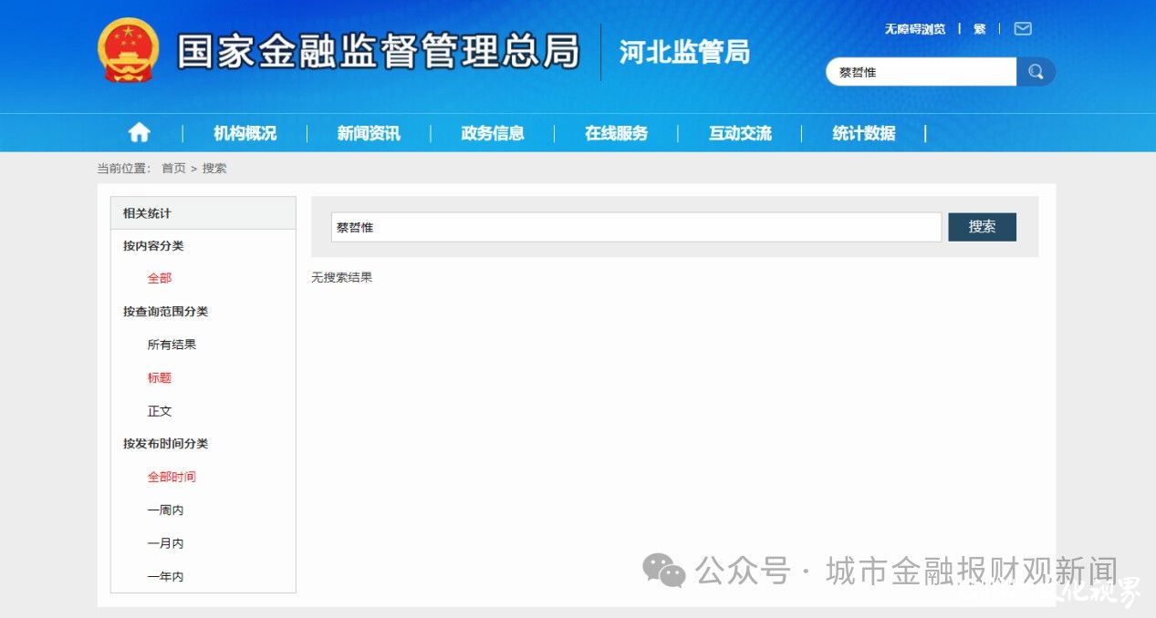Select 正文 to search article body
This screenshot has width=1156, height=618.
(x=159, y=411)
